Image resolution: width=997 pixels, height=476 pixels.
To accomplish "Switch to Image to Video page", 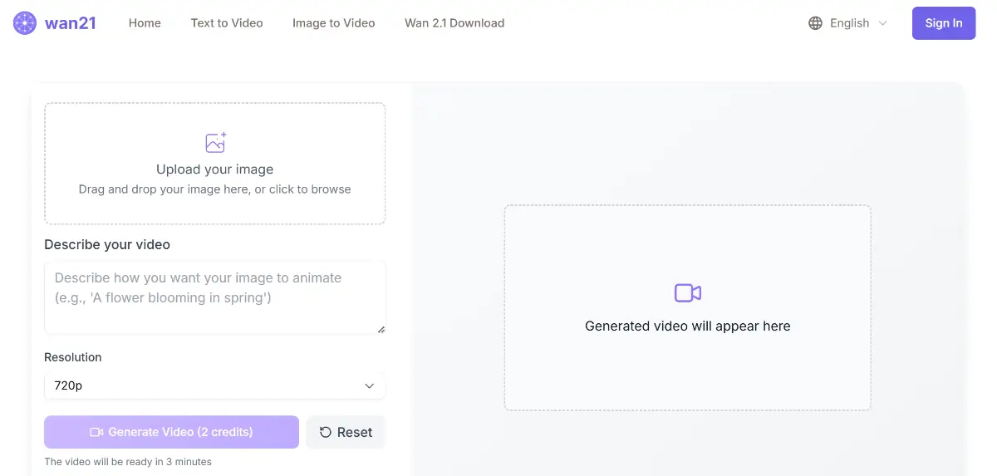I will [x=333, y=23].
